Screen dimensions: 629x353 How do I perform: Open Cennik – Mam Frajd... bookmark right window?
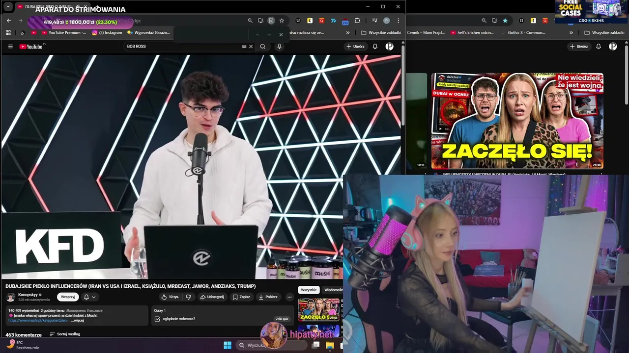pos(426,33)
